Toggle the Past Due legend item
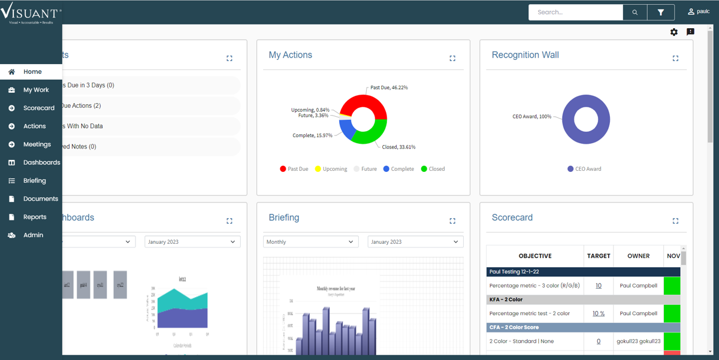Screen dimensions: 719x360 click(294, 169)
